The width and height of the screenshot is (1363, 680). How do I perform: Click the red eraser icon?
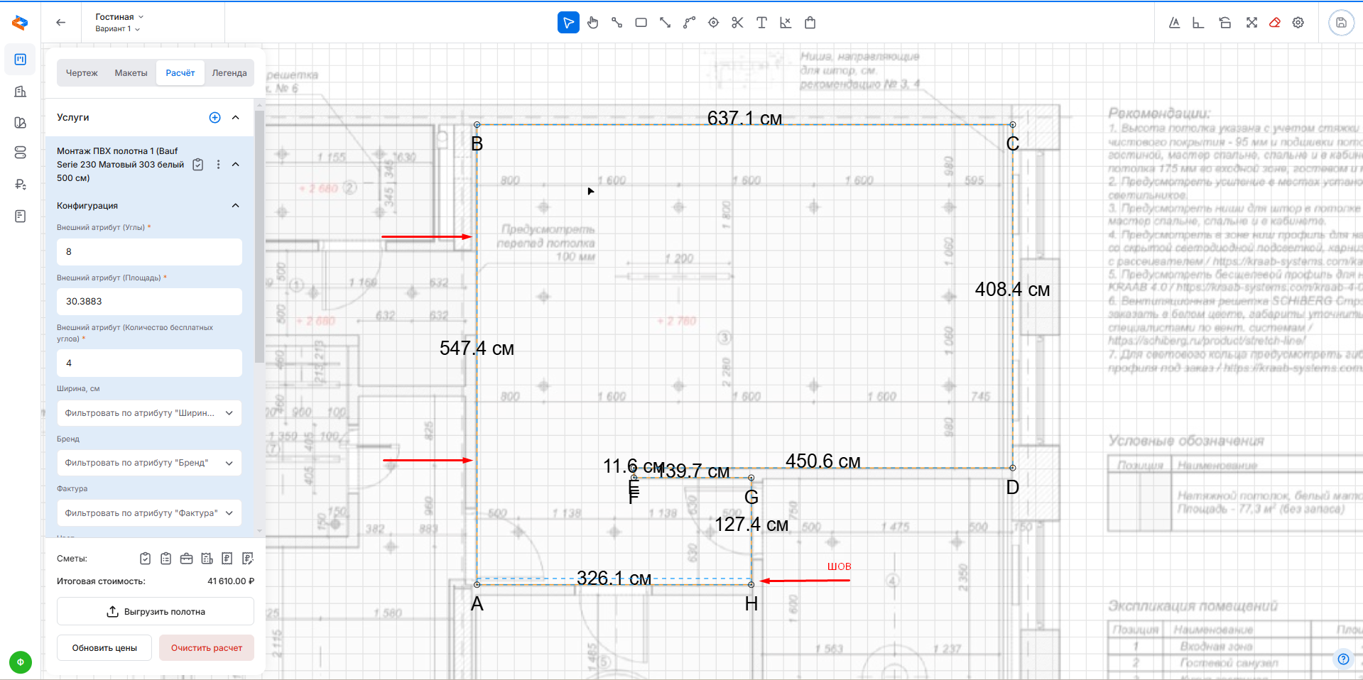tap(1275, 23)
